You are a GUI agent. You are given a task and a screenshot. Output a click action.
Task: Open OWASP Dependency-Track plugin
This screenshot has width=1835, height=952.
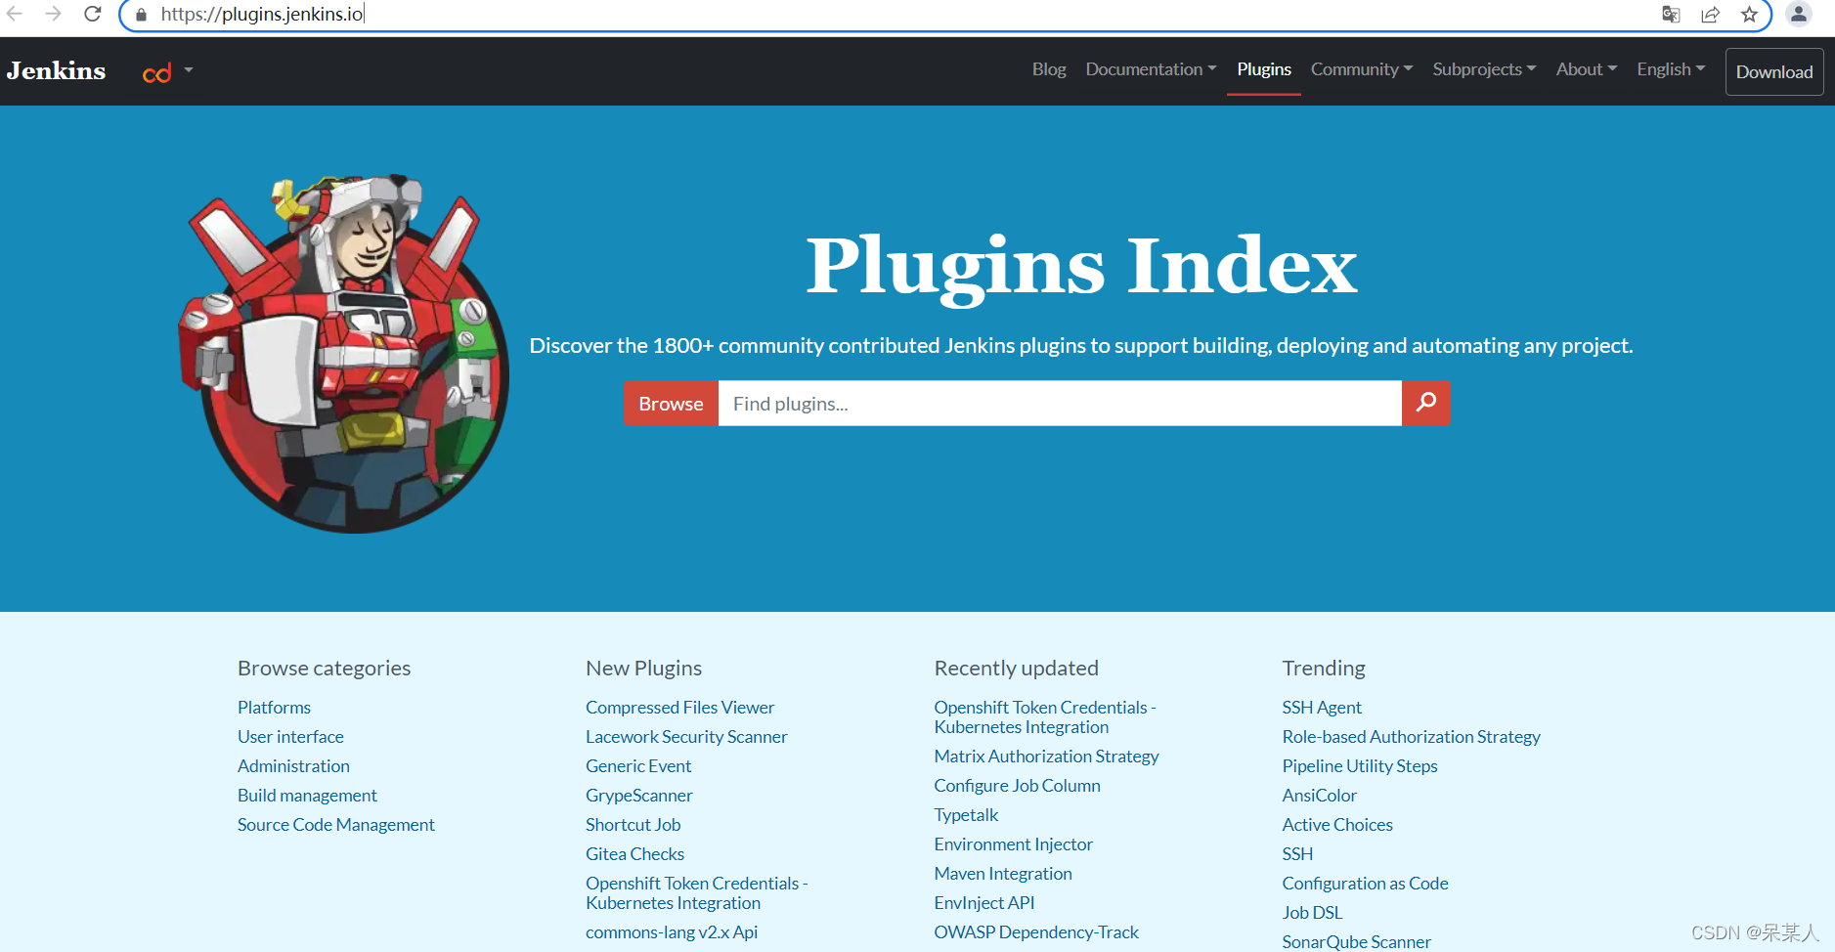pos(1036,931)
